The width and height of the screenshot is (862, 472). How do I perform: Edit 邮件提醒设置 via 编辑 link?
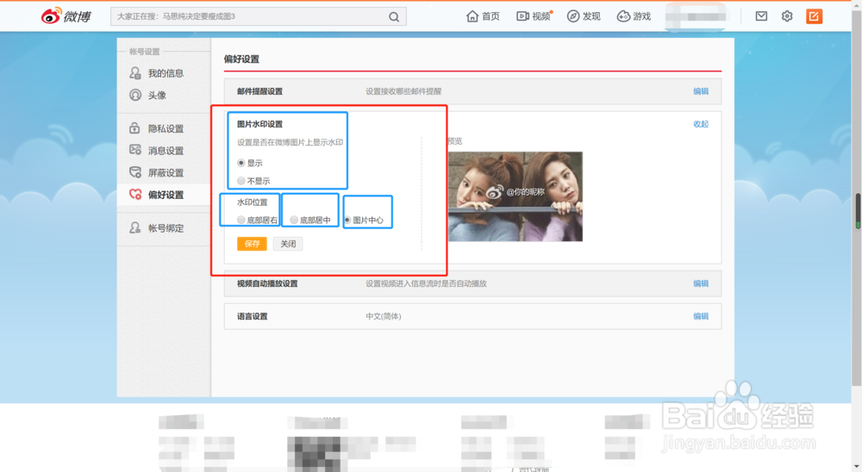[700, 91]
